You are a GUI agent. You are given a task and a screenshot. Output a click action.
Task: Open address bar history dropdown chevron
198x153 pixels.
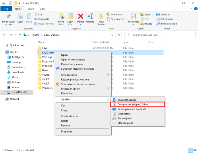112,35
